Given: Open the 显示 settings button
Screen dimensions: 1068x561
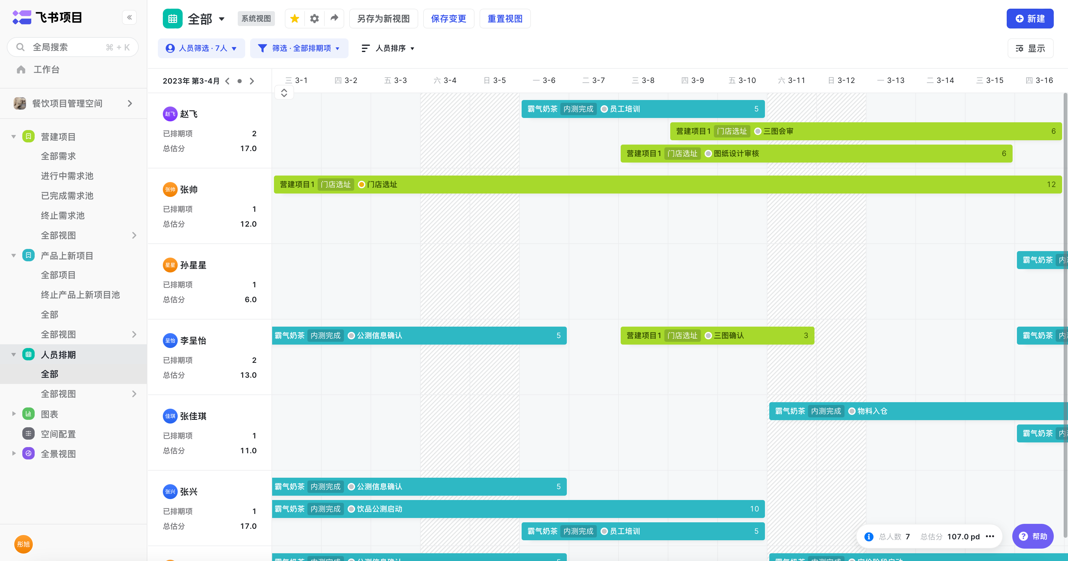Looking at the screenshot, I should tap(1030, 49).
